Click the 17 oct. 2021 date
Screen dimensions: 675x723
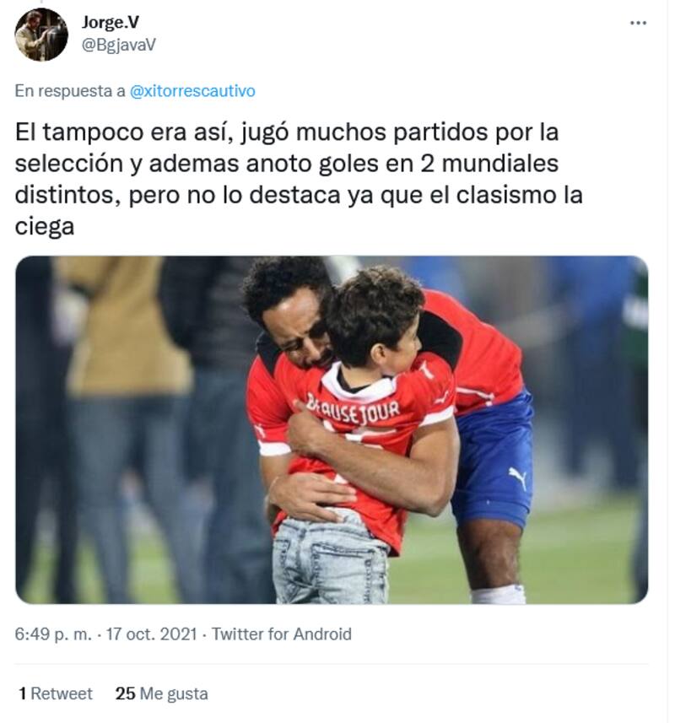[x=152, y=634]
